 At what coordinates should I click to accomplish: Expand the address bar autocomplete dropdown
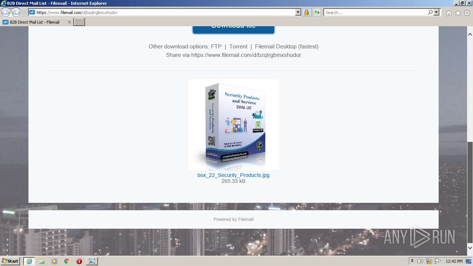[298, 12]
